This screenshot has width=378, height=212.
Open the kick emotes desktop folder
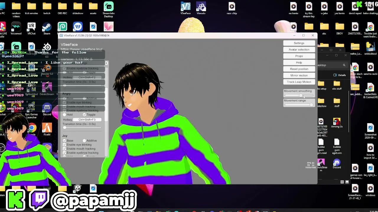point(31,9)
